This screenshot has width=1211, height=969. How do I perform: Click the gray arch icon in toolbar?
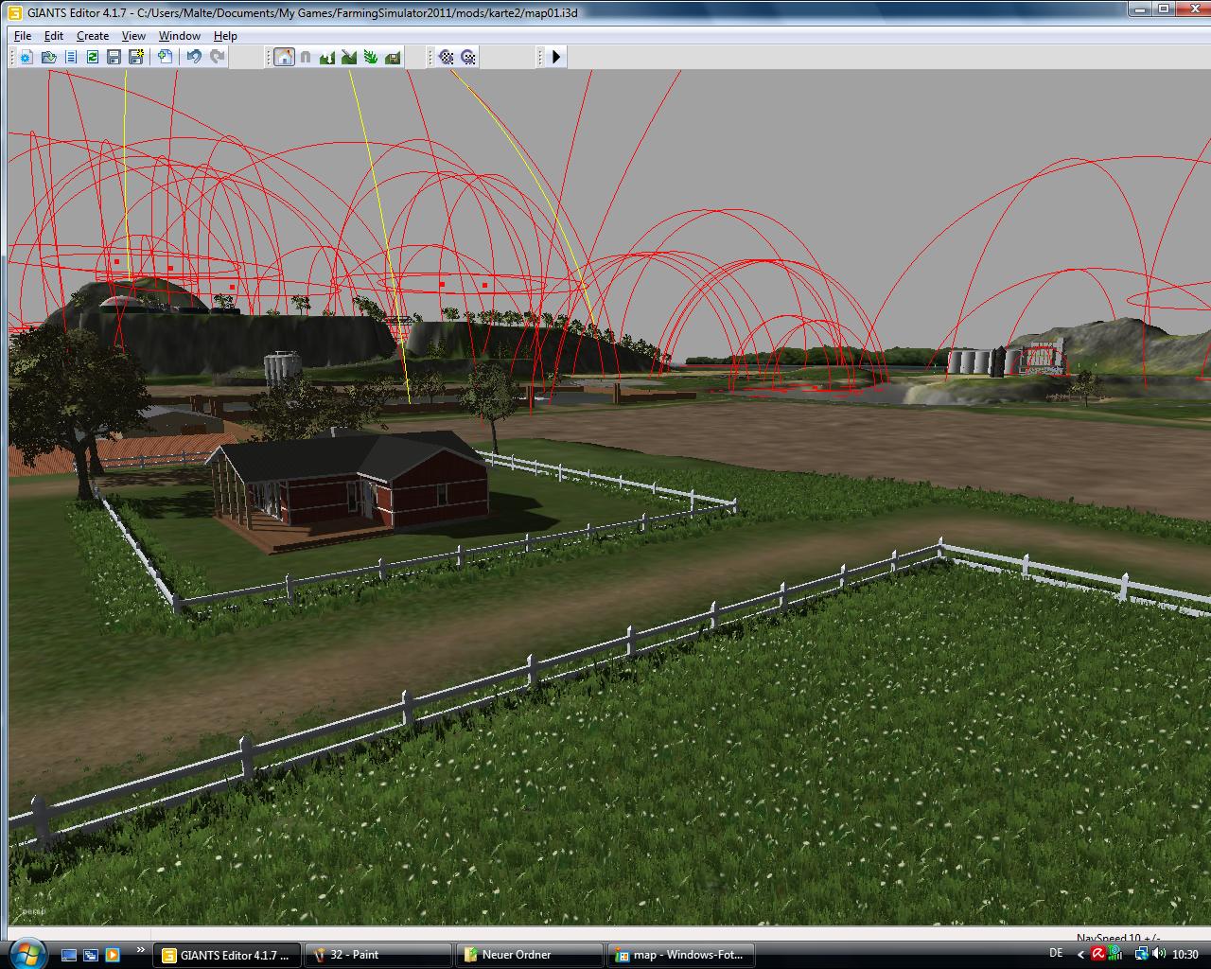click(306, 57)
